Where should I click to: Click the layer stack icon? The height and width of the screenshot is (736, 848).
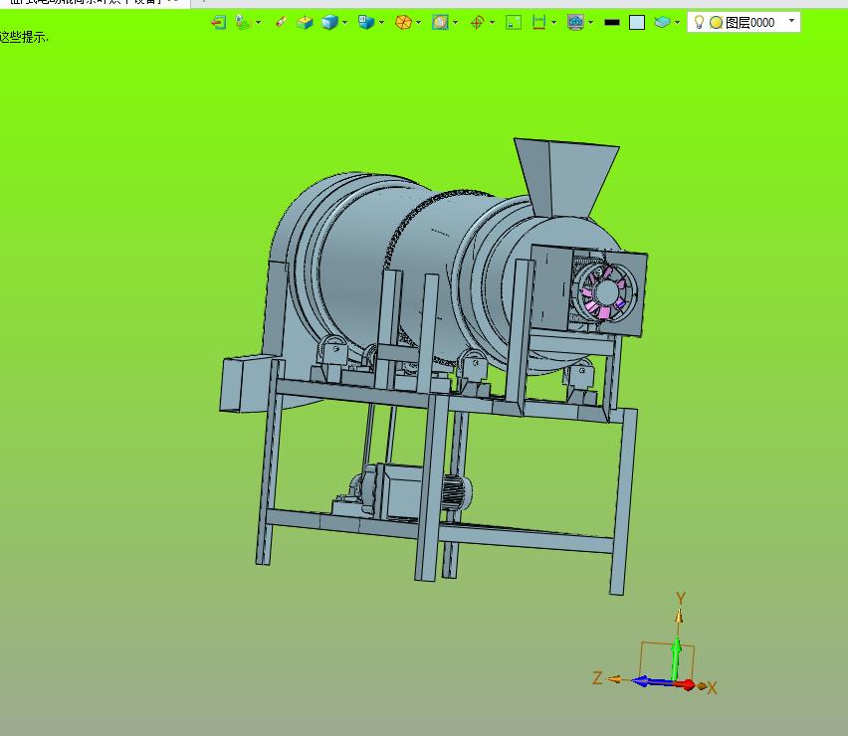(662, 22)
